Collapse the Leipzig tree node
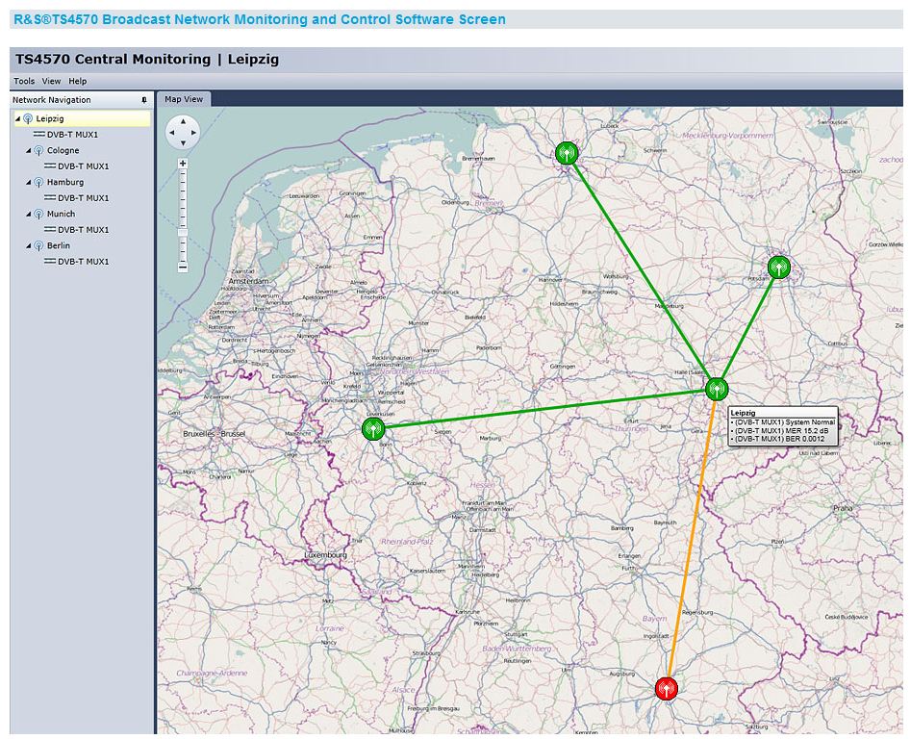Viewport: 910px width, 739px height. click(x=17, y=118)
